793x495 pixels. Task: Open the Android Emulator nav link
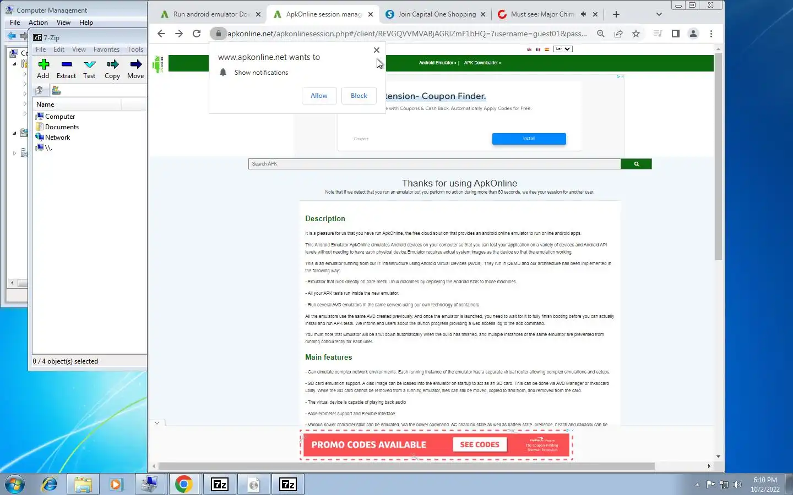point(437,63)
